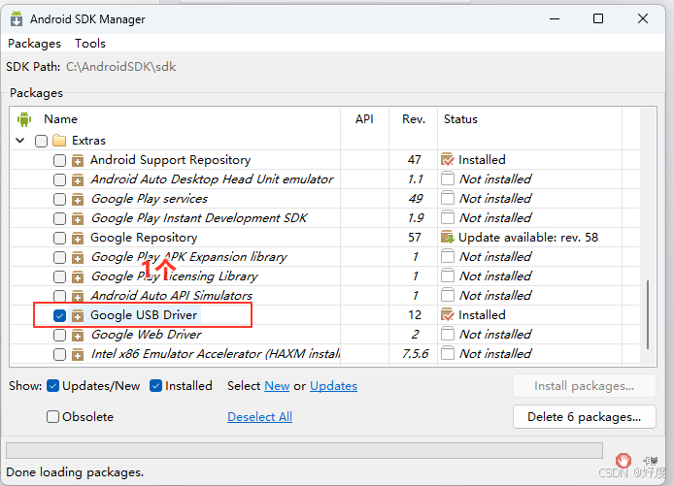
Task: Click the revision 47 cell
Action: click(x=415, y=160)
